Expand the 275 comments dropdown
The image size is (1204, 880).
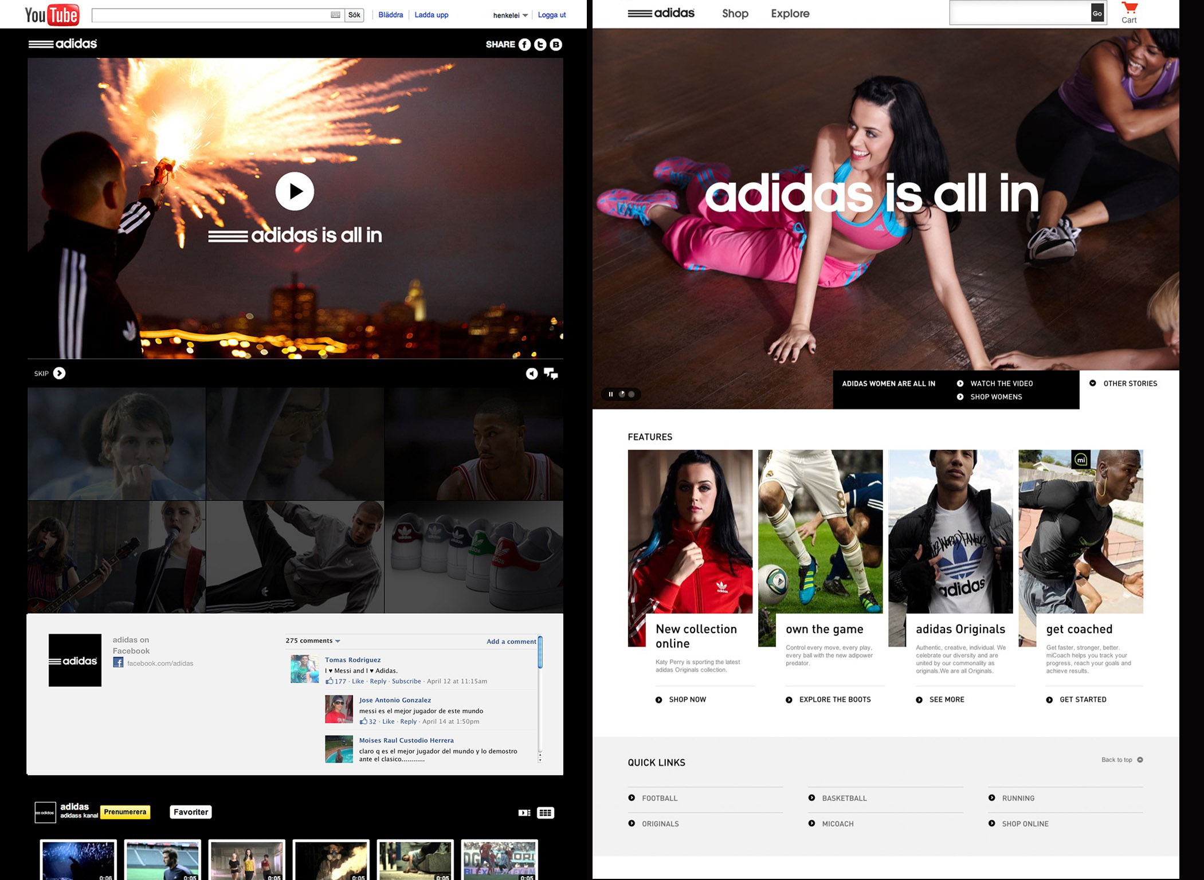[x=338, y=641]
